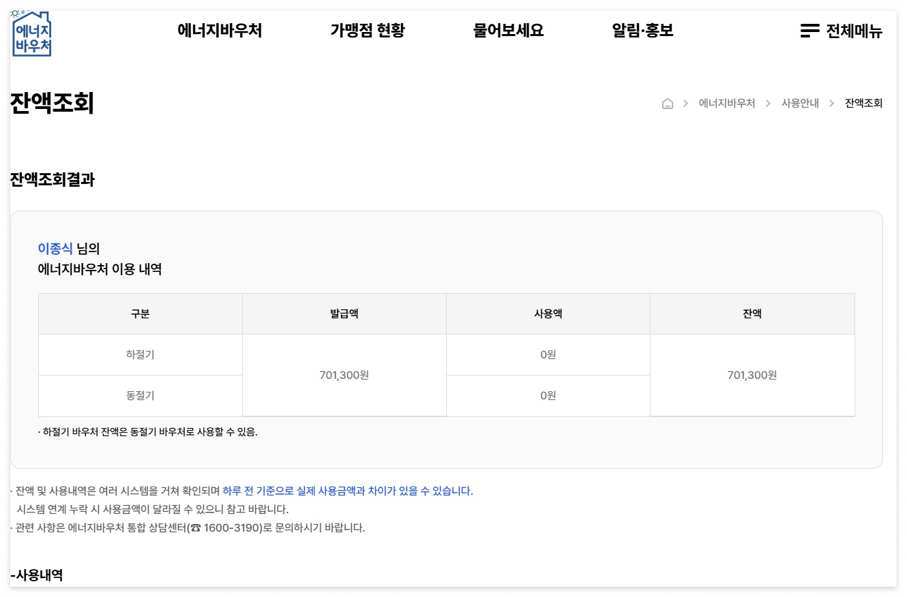This screenshot has height=597, width=907.
Task: Click the 0원 usage for 동절기
Action: click(x=548, y=395)
